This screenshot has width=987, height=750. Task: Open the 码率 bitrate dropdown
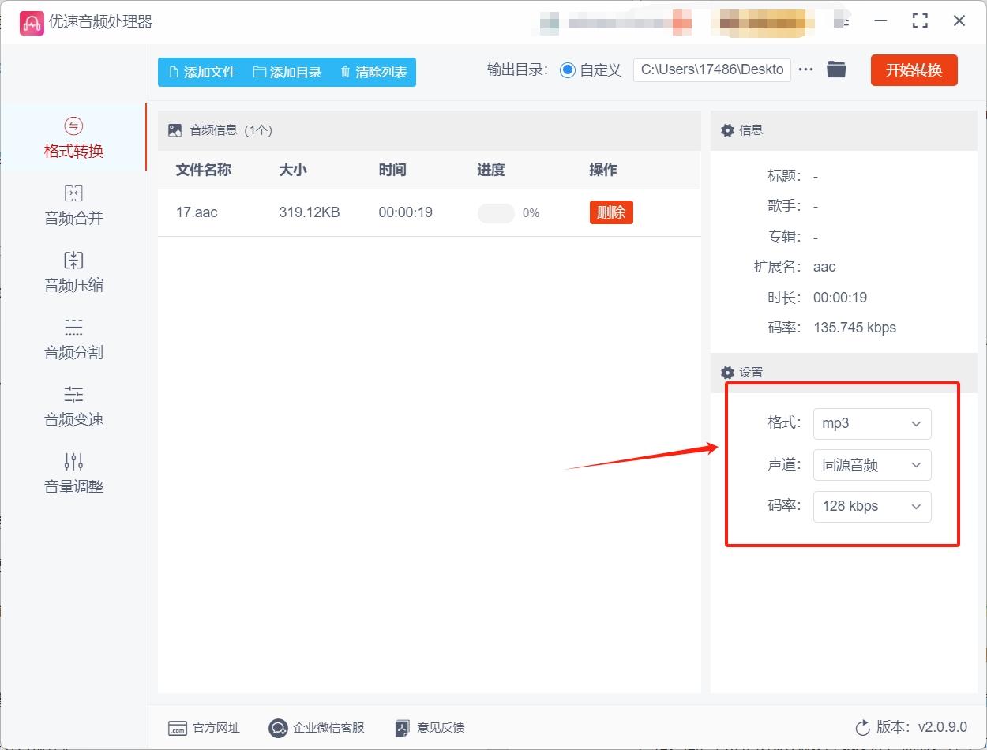[x=872, y=506]
